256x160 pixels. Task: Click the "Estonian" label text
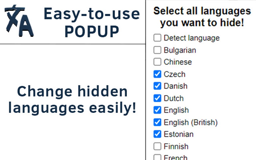[178, 134]
